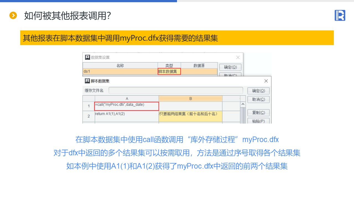
Task: Select row header 2 in the script grid
Action: (89, 116)
